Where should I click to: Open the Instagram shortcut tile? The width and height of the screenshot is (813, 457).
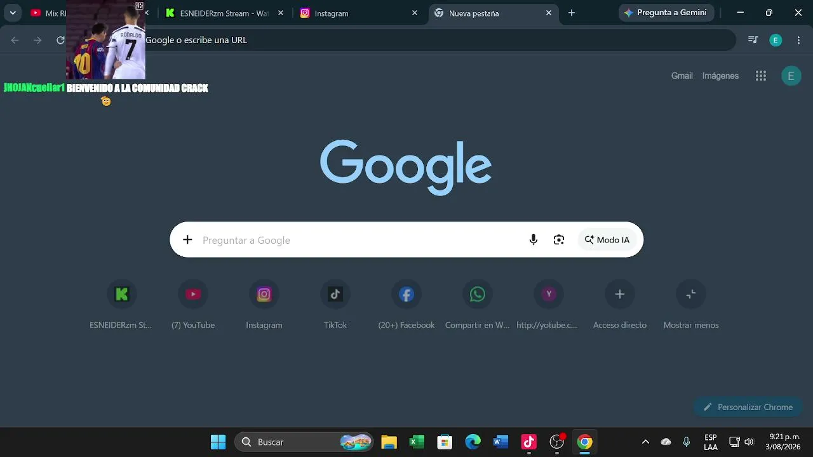pyautogui.click(x=264, y=305)
